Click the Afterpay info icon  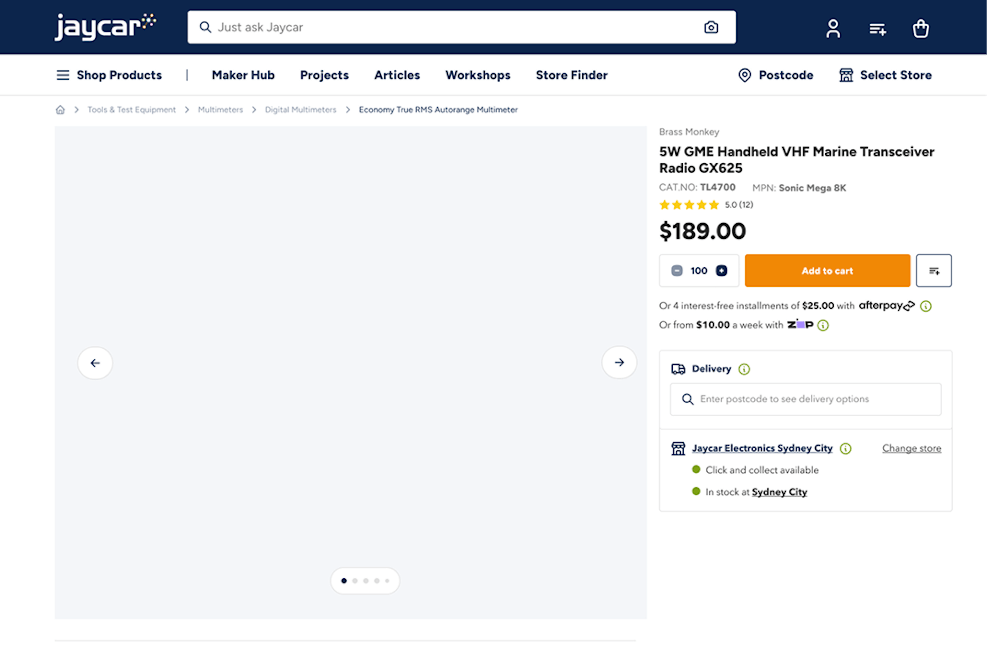click(x=926, y=306)
